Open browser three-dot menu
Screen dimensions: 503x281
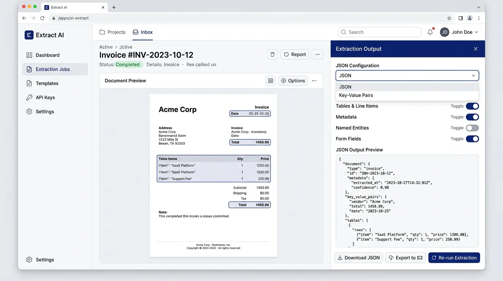pos(479,18)
